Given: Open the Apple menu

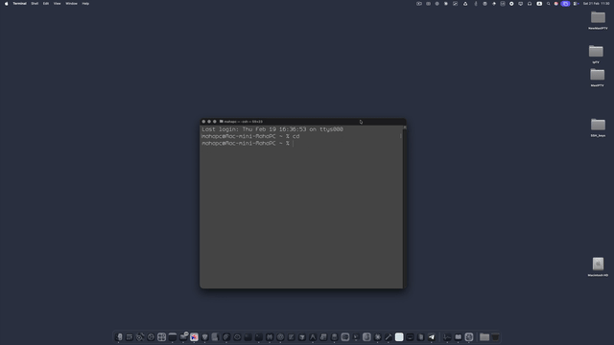Looking at the screenshot, I should point(7,4).
